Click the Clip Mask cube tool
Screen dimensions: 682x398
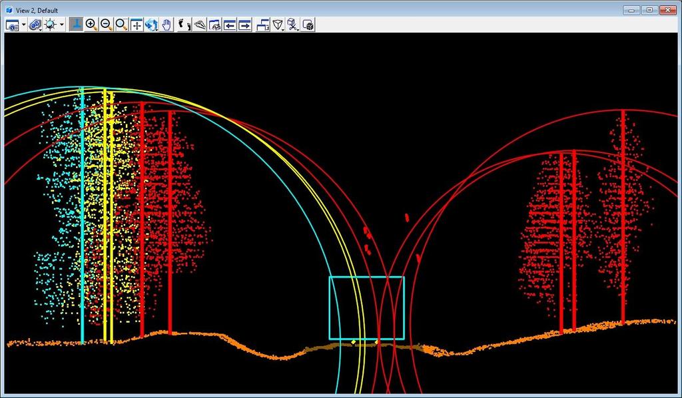308,25
